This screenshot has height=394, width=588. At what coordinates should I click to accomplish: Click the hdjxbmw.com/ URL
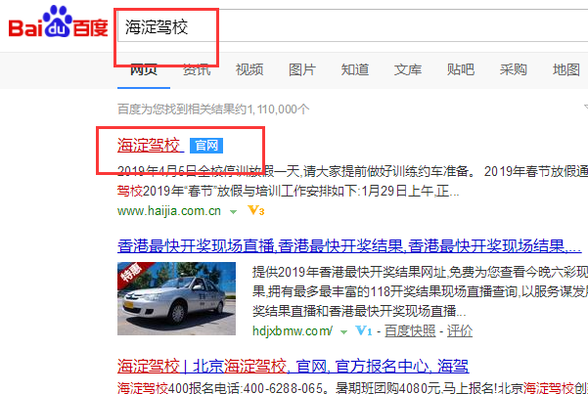click(x=293, y=331)
